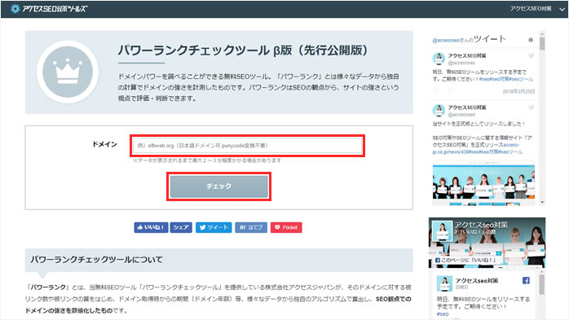Click the Facebook いいね！ button
Image resolution: width=569 pixels, height=320 pixels.
click(151, 228)
